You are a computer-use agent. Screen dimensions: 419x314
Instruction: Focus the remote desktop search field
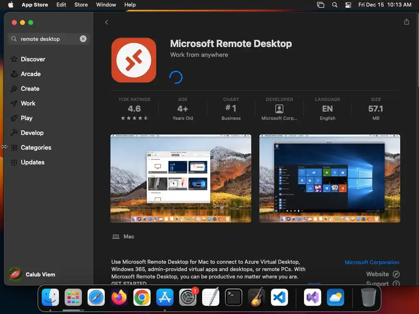(48, 39)
